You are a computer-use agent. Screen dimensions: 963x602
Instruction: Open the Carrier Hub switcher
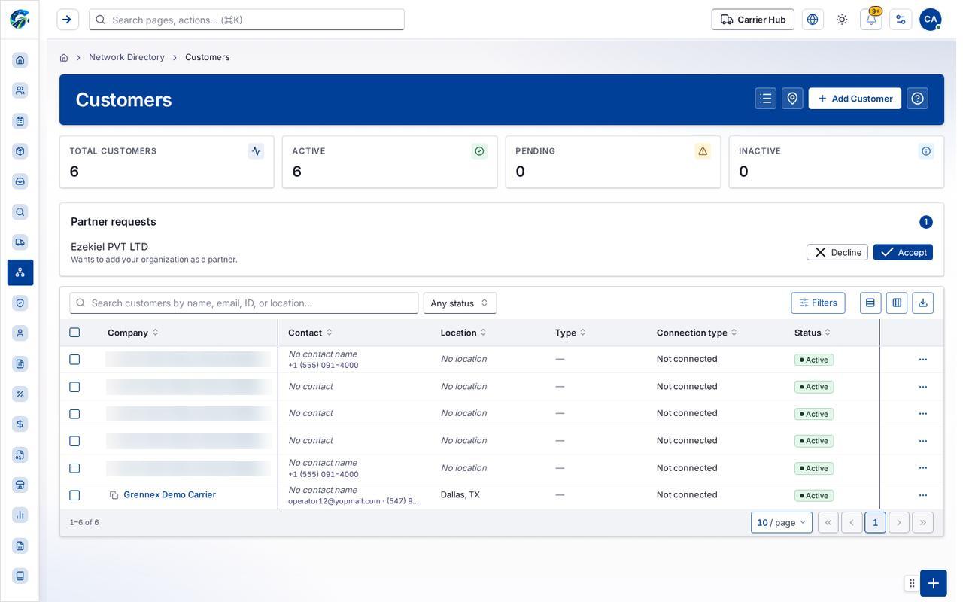coord(753,20)
